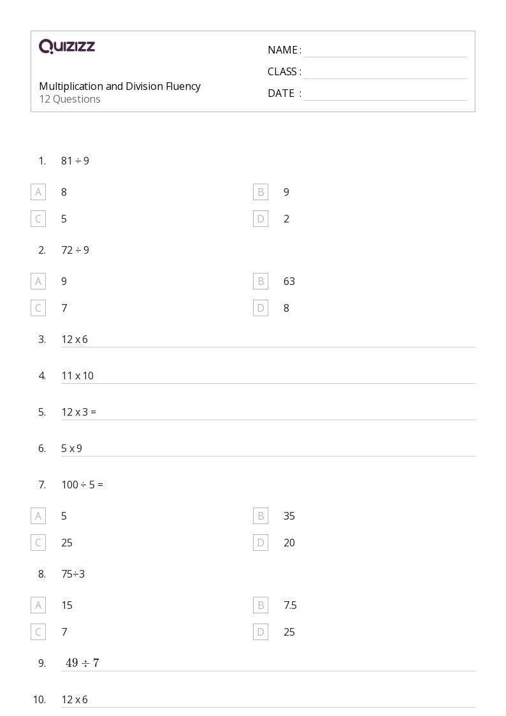Click the Quizizz logo
Viewport: 506px width, 716px height.
[x=67, y=46]
